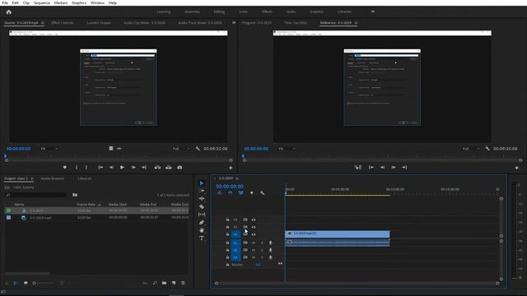This screenshot has width=527, height=296.
Task: Select the Slip tool
Action: tap(202, 215)
